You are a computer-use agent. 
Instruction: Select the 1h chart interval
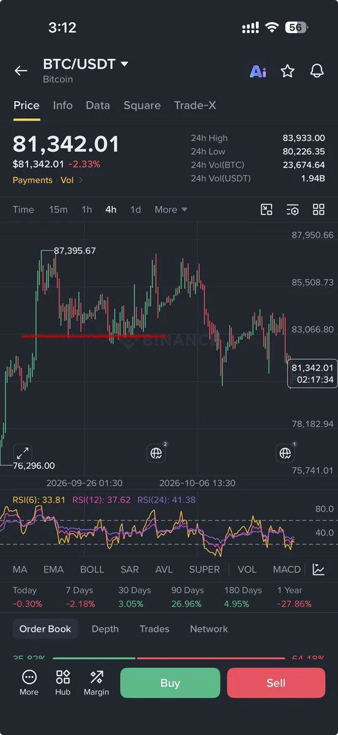click(87, 209)
